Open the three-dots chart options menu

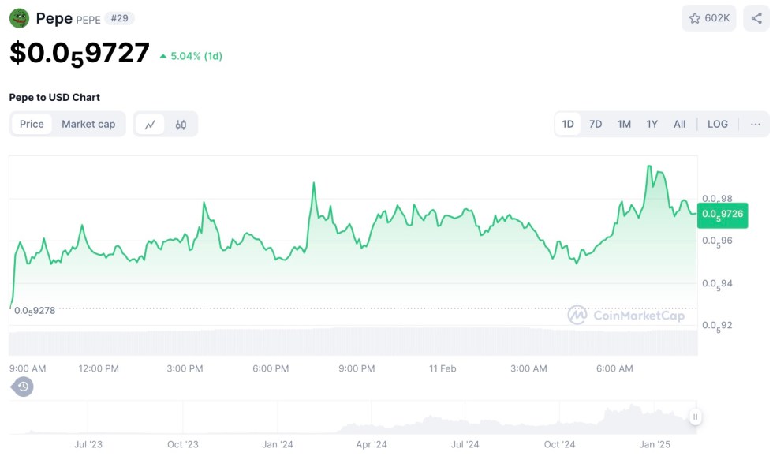[x=755, y=124]
